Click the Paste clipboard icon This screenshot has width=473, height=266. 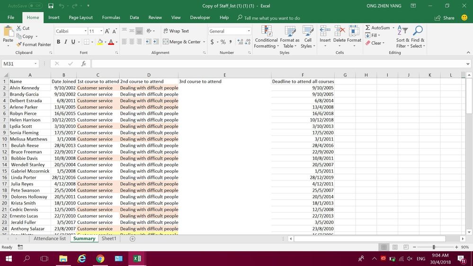click(x=8, y=31)
